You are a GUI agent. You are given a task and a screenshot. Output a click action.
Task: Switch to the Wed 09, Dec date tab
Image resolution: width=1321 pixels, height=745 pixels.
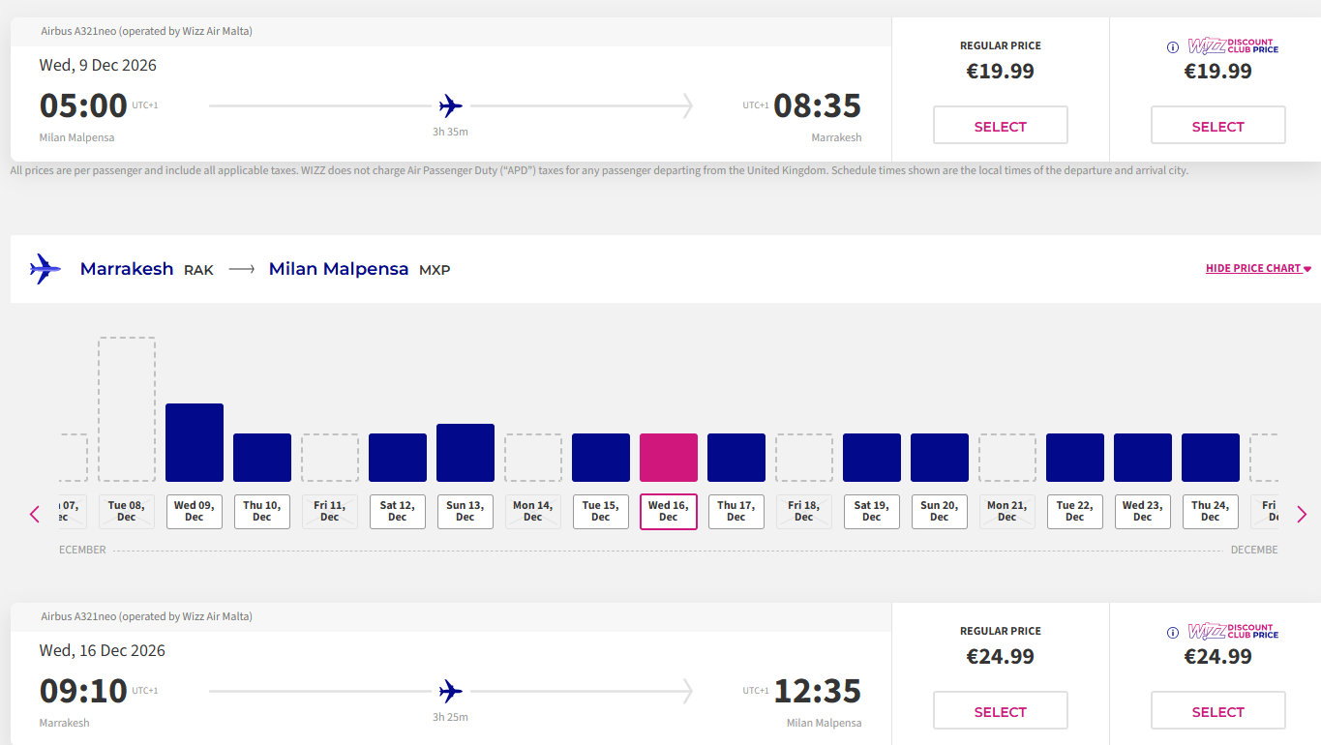coord(195,512)
